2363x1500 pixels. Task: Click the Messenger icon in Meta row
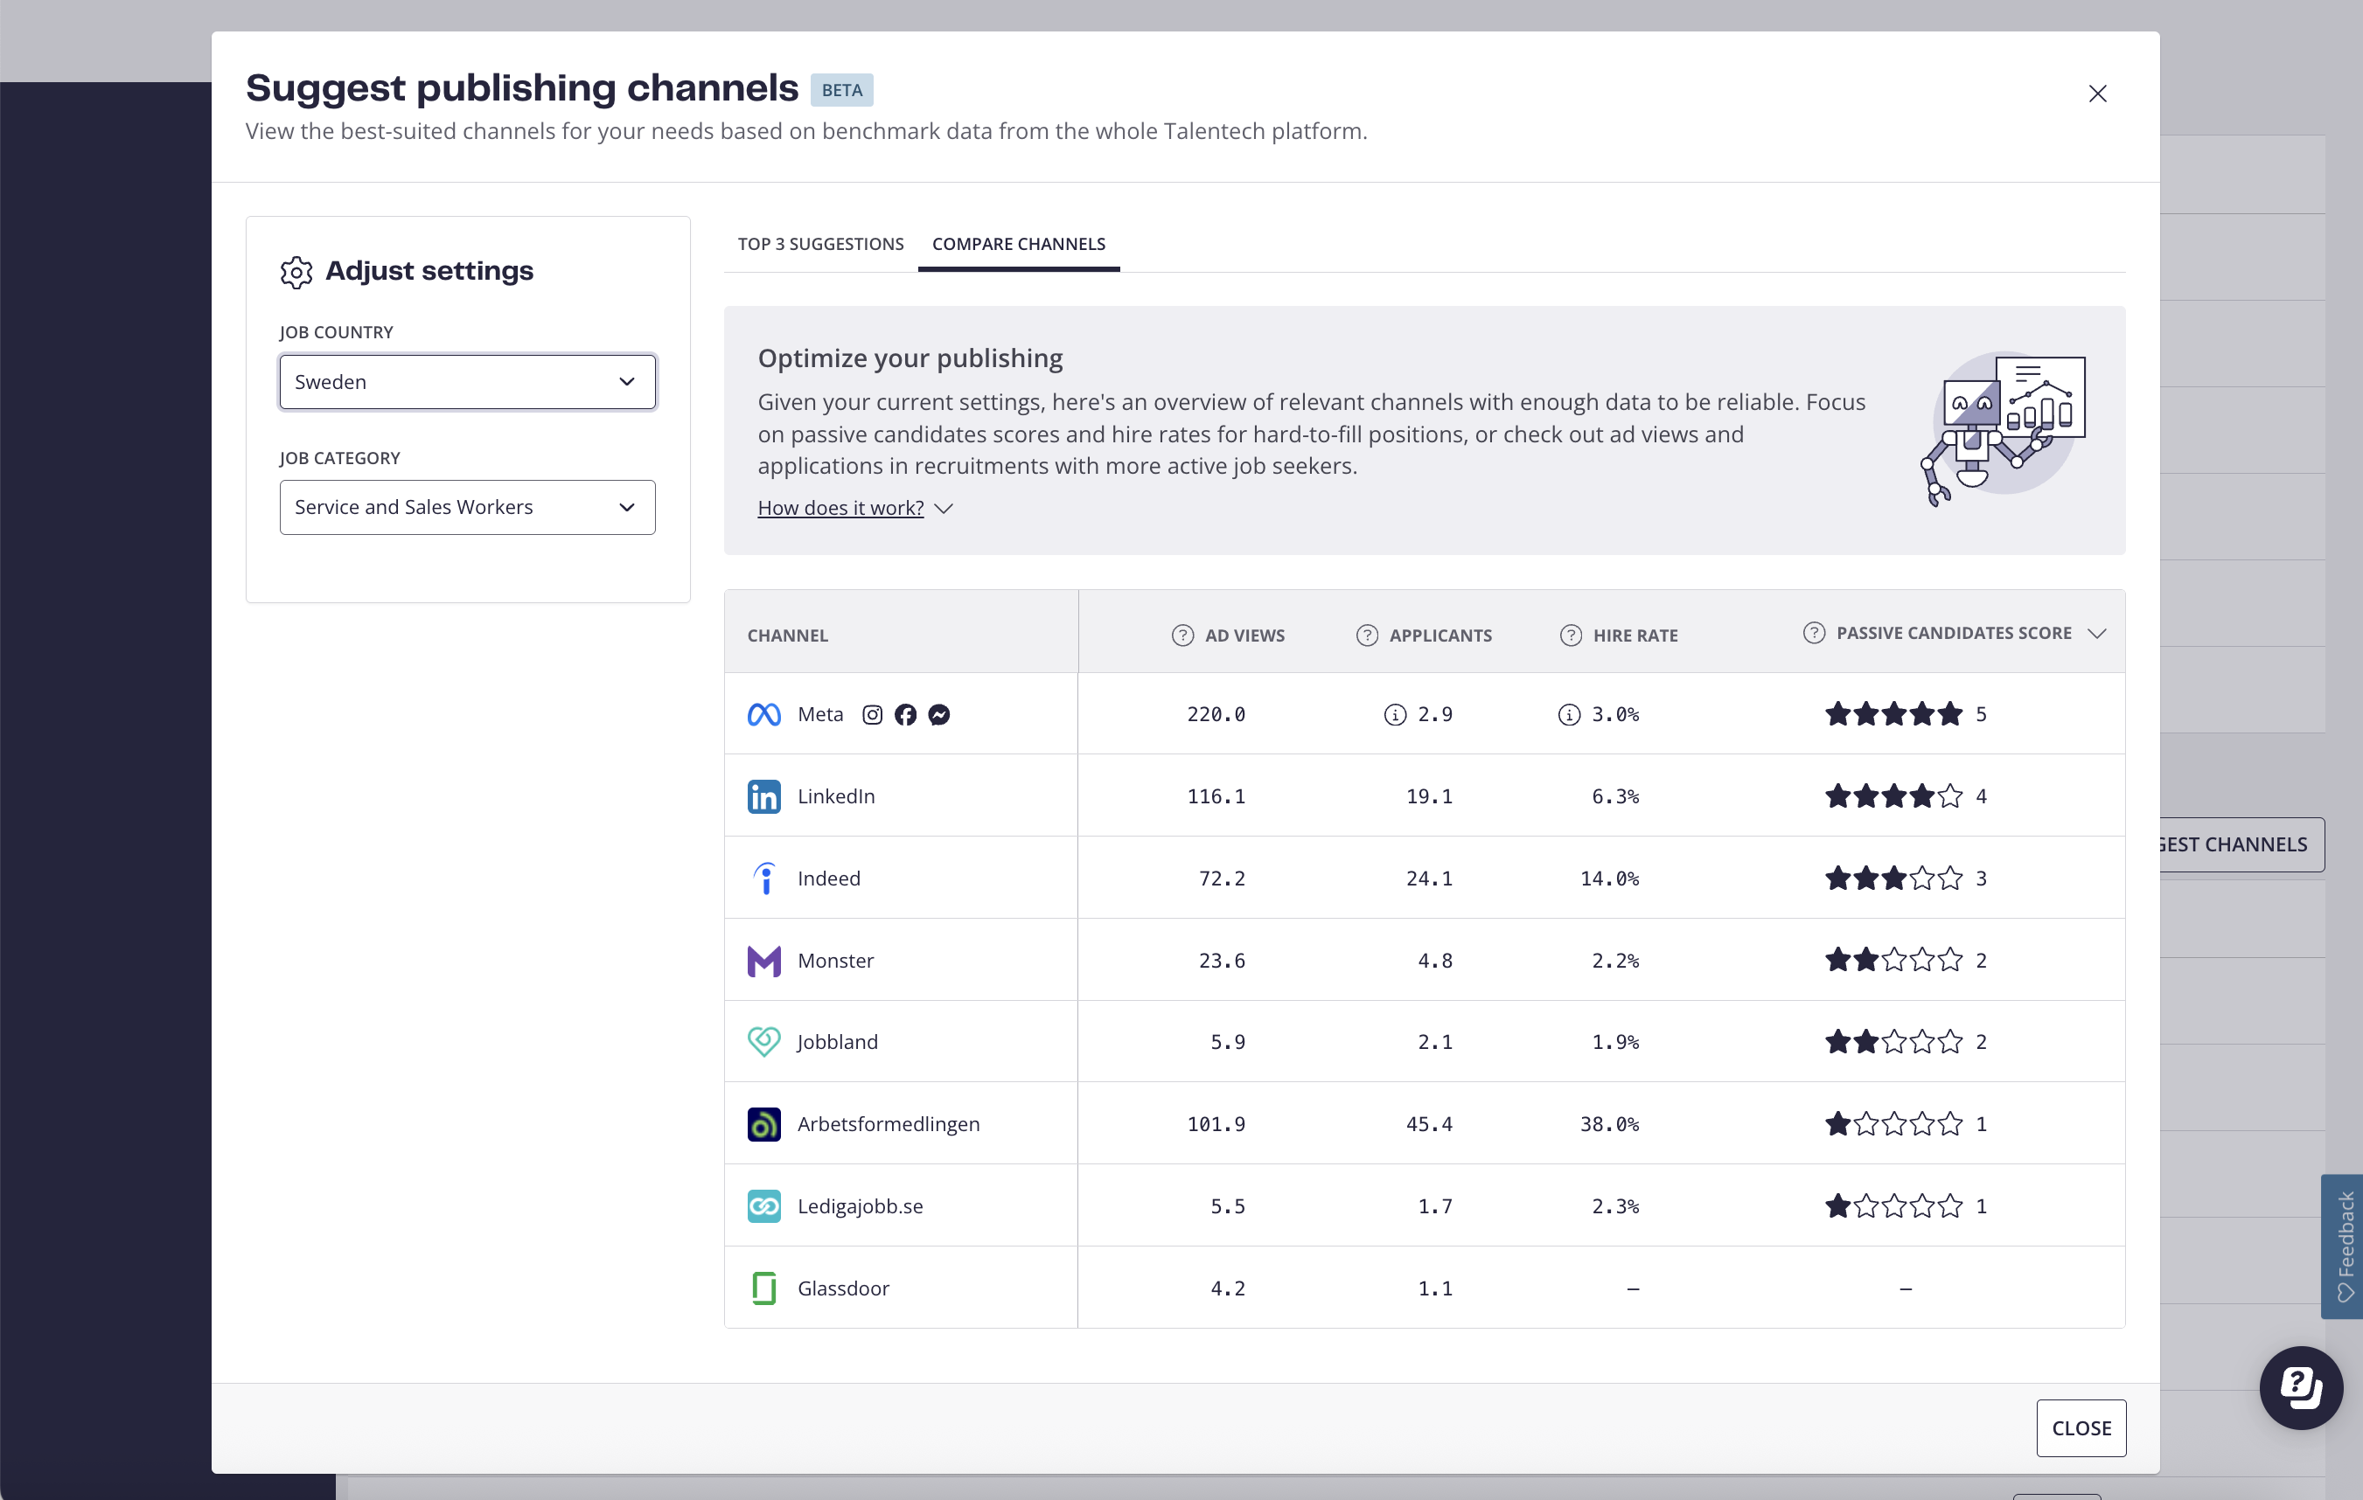[938, 714]
